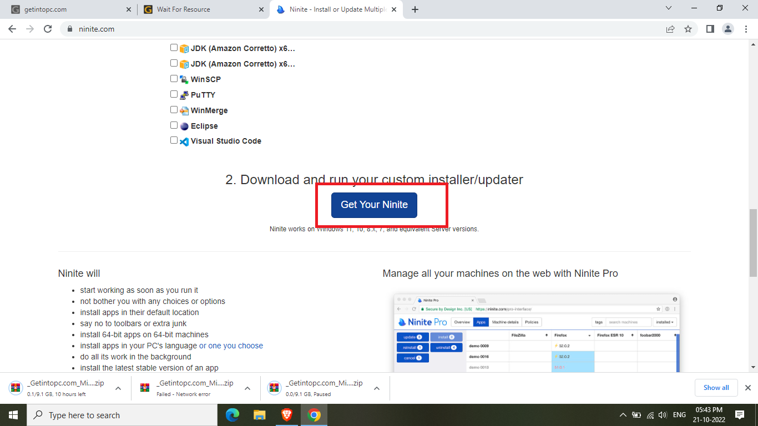This screenshot has width=758, height=426.
Task: Open the volume control in tray
Action: 662,415
